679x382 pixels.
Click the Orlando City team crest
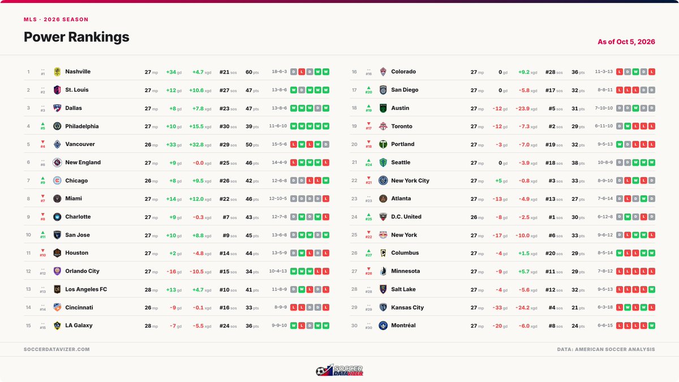click(57, 271)
